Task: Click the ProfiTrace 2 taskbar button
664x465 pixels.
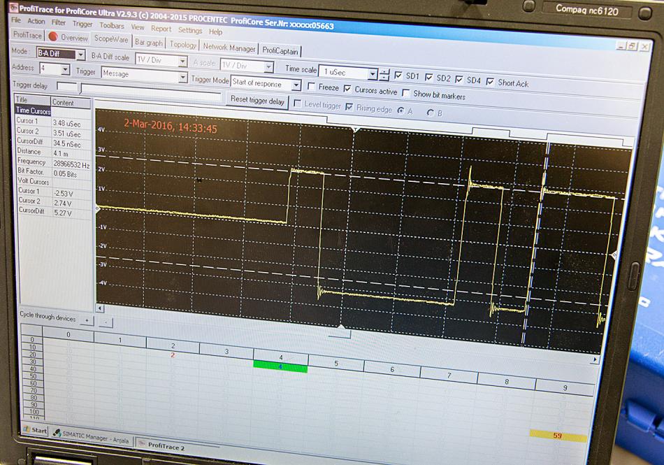Action: [x=166, y=445]
